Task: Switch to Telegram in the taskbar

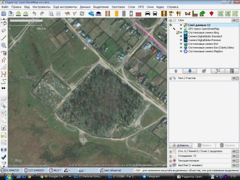Action: coord(151,176)
